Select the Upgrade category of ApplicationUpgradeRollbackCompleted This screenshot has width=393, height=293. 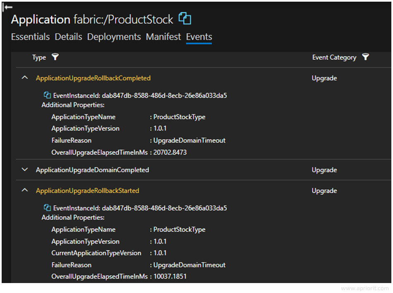[324, 78]
